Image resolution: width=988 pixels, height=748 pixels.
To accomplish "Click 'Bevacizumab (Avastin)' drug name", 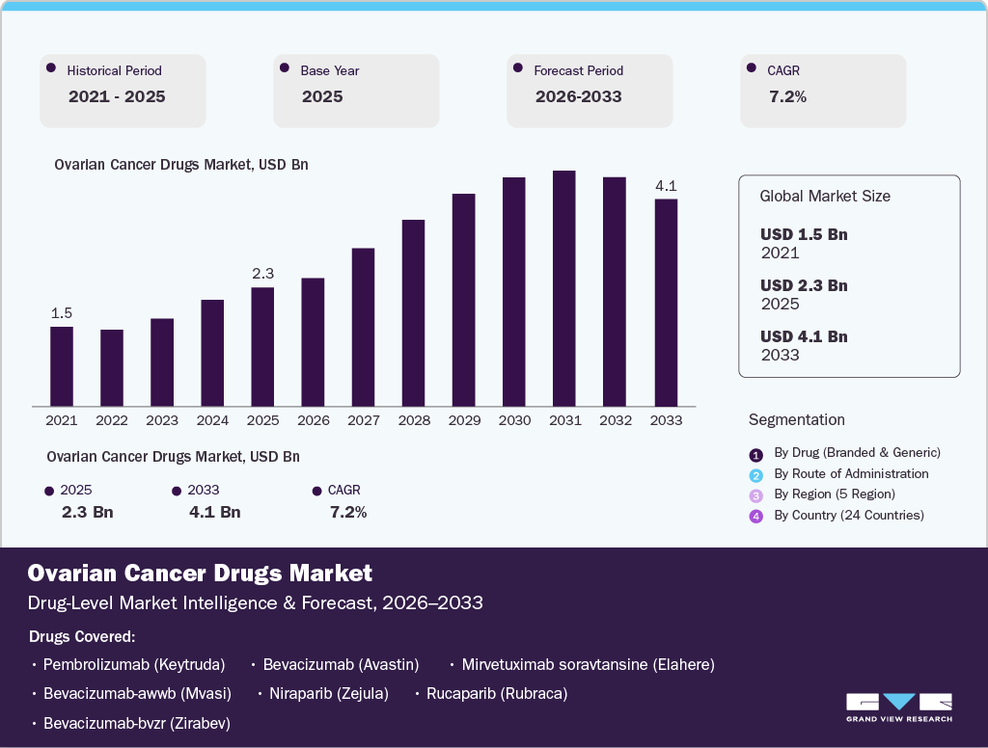I will (341, 665).
